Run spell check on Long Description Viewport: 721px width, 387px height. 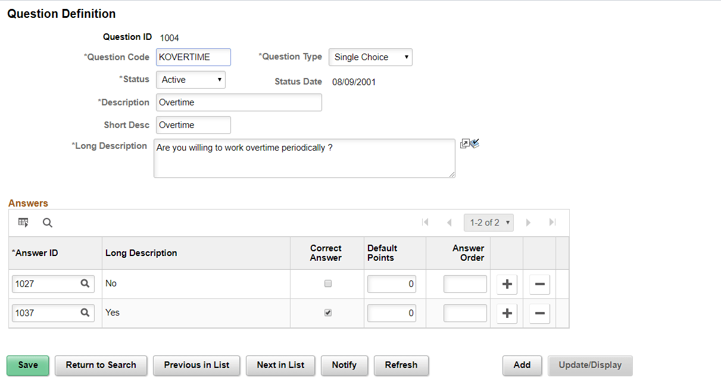point(475,143)
